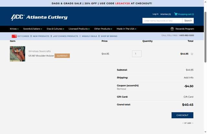
Task: Click the Closeout badge
Action: click(62, 56)
